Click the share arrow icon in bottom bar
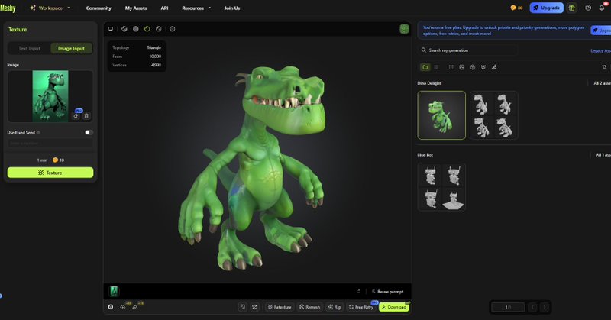This screenshot has height=320, width=611. pos(135,307)
